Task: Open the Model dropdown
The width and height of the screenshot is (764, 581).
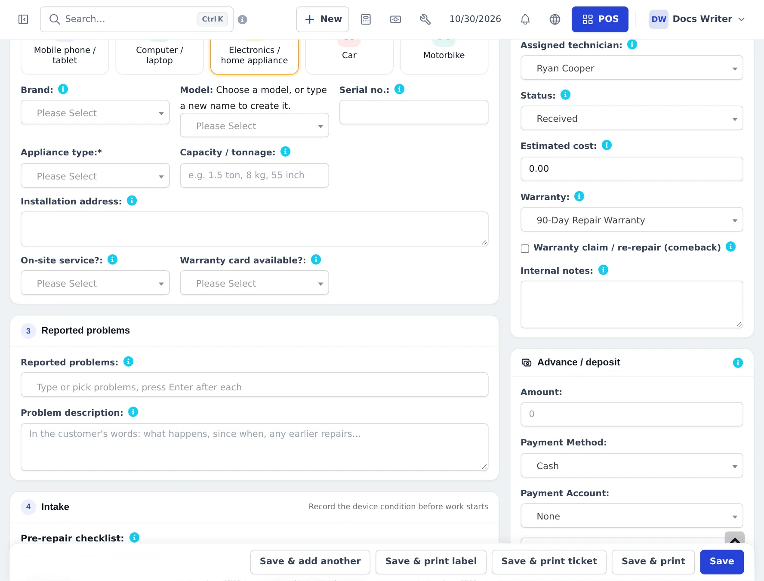Action: [254, 125]
